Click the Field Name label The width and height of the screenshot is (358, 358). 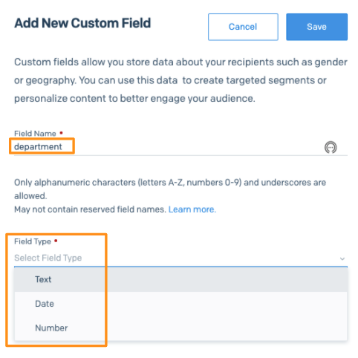35,134
